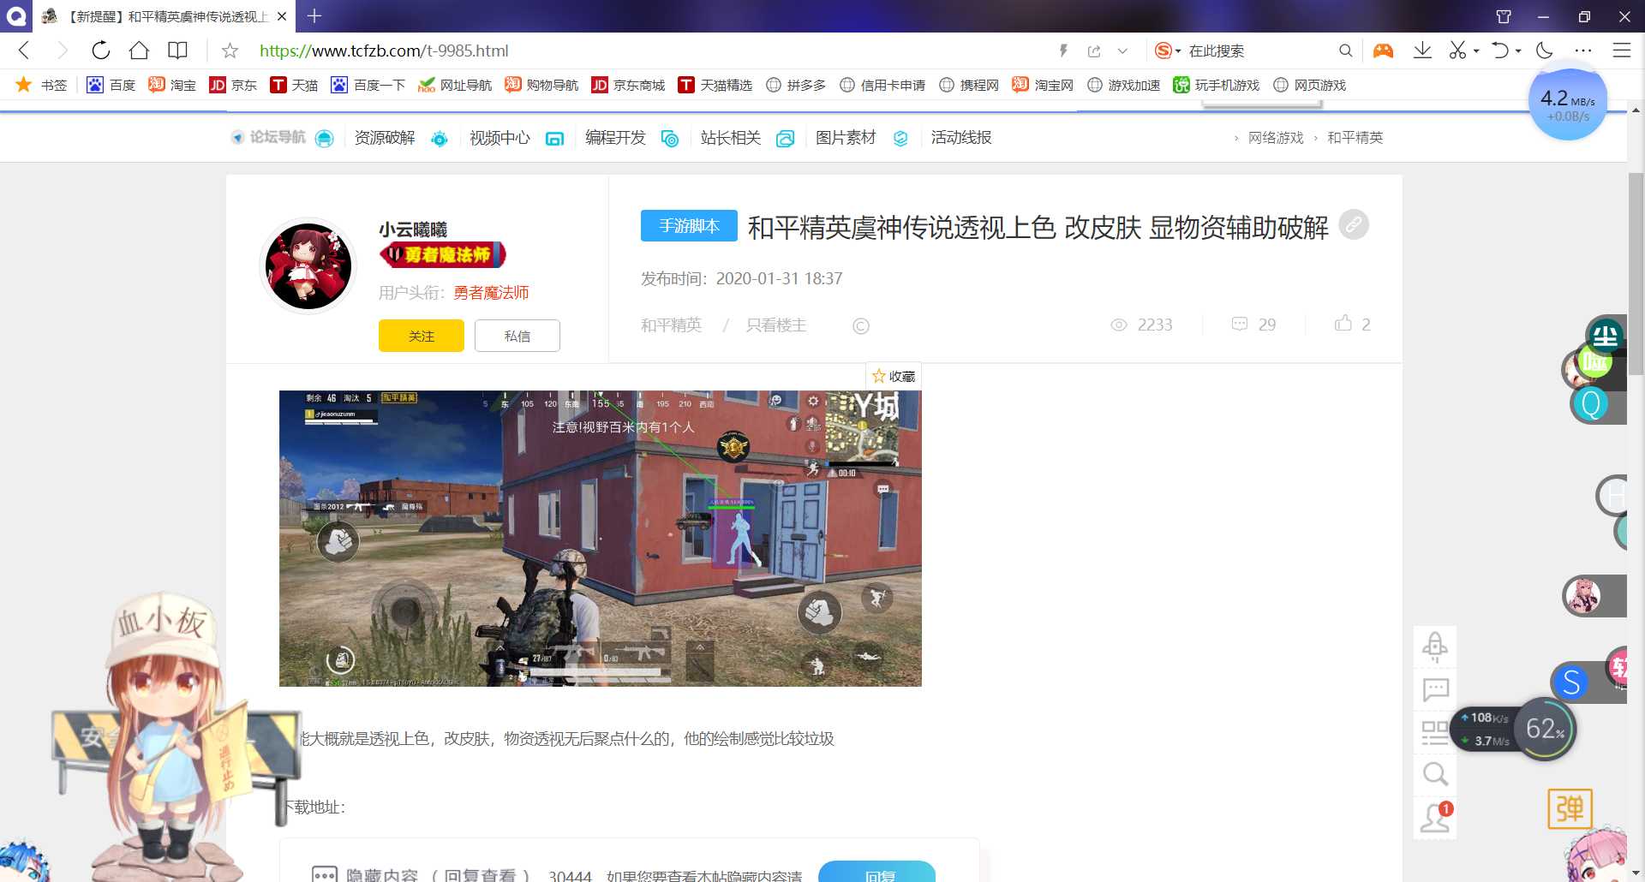Open 论坛导航 navigation menu
This screenshot has width=1645, height=882.
(x=278, y=138)
